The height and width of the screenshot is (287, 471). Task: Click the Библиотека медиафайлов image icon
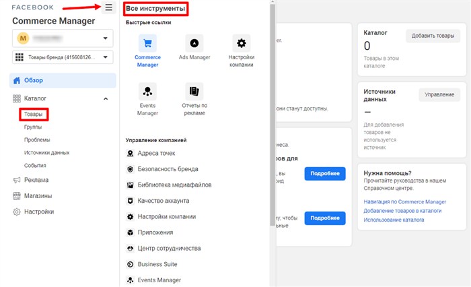tap(130, 185)
